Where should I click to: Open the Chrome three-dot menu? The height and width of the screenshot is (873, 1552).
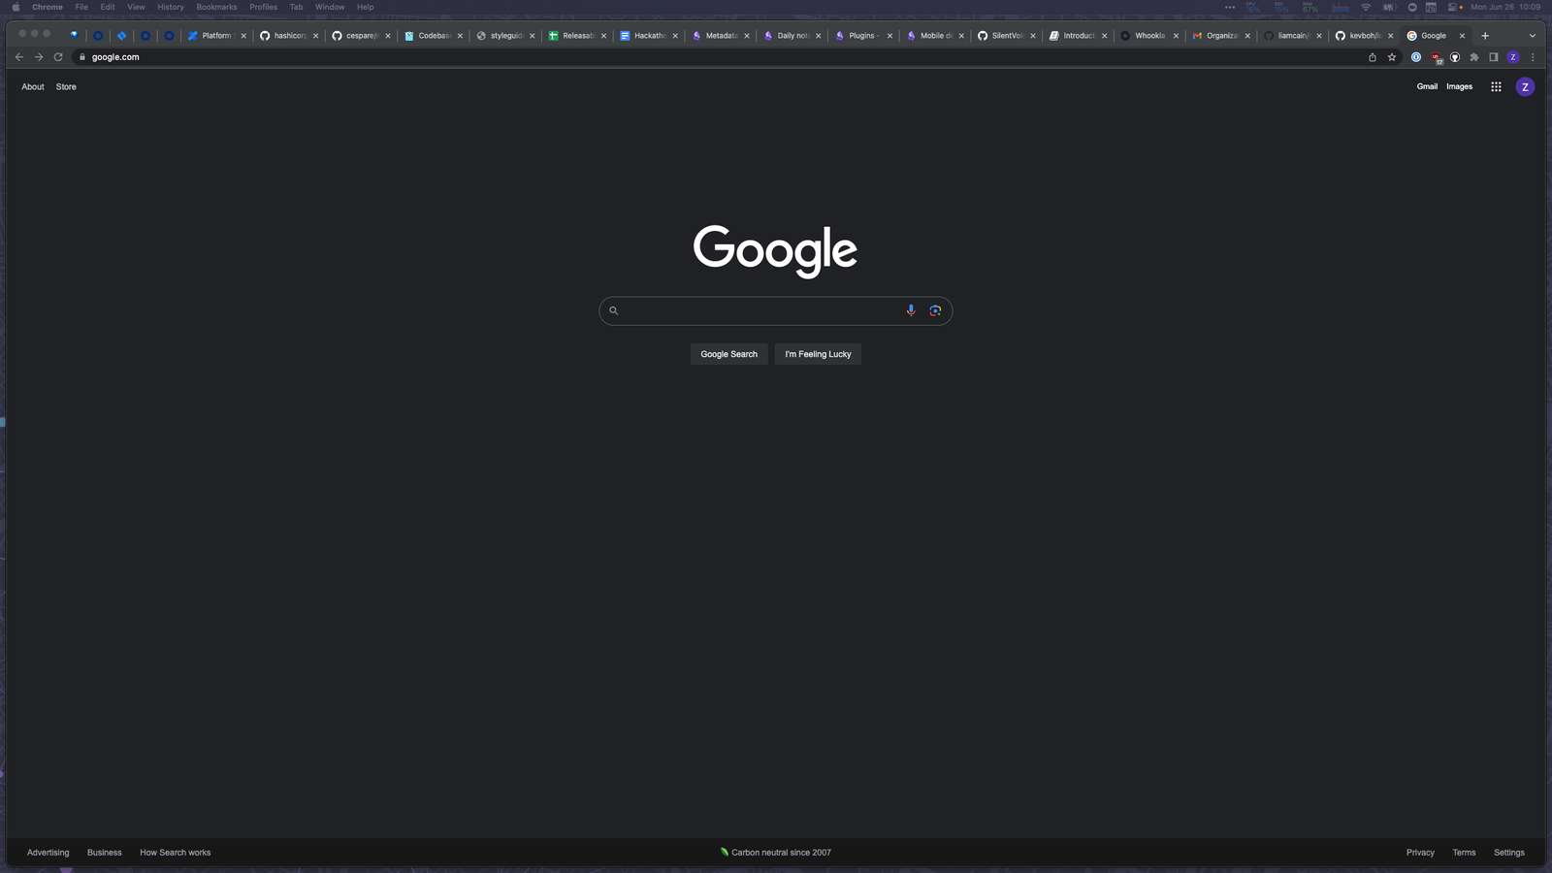click(1533, 57)
